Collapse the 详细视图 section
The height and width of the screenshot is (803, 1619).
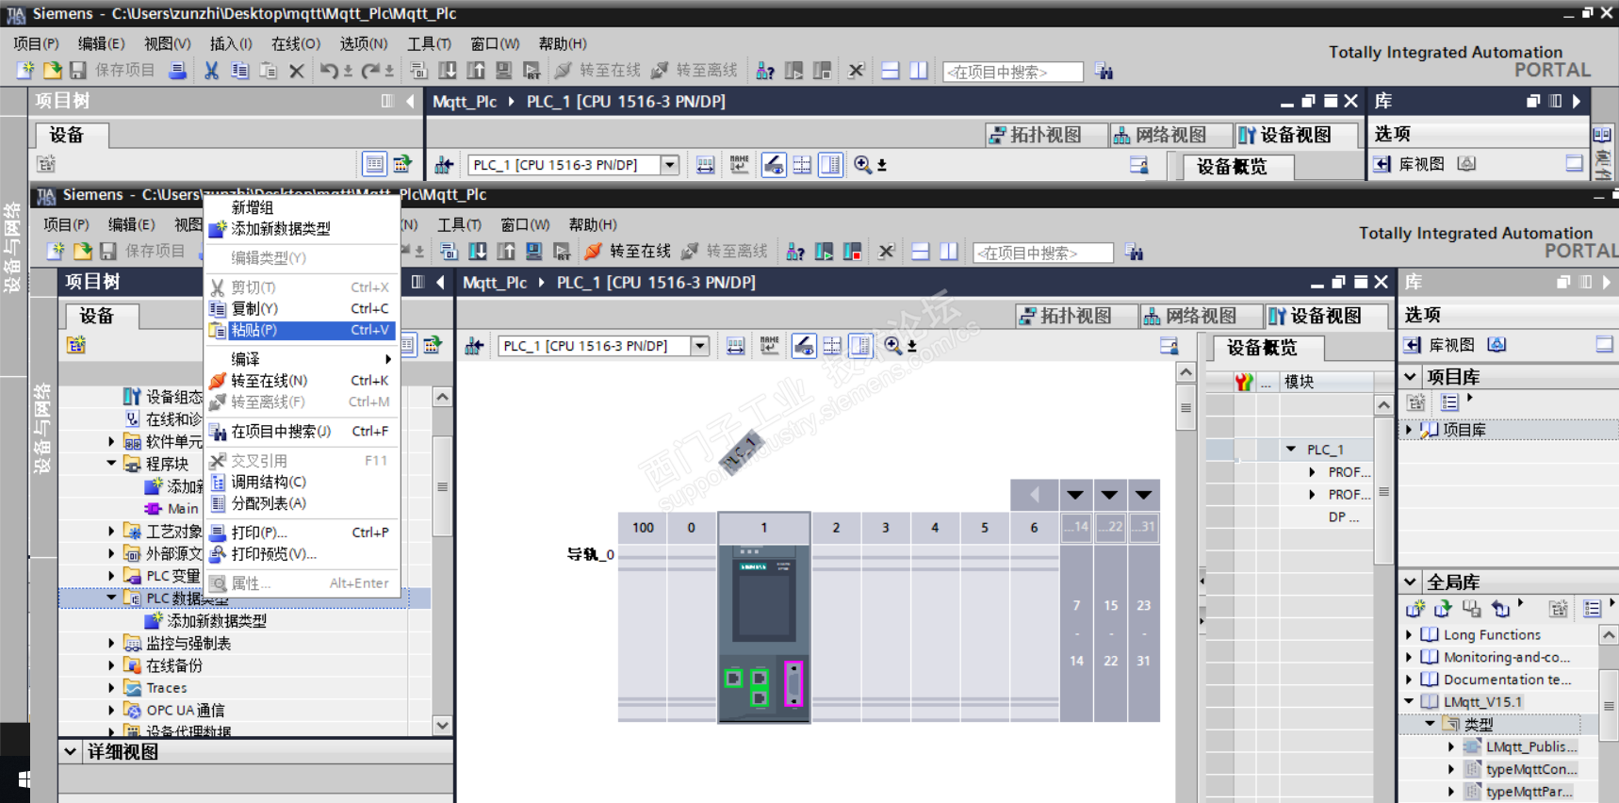click(71, 751)
